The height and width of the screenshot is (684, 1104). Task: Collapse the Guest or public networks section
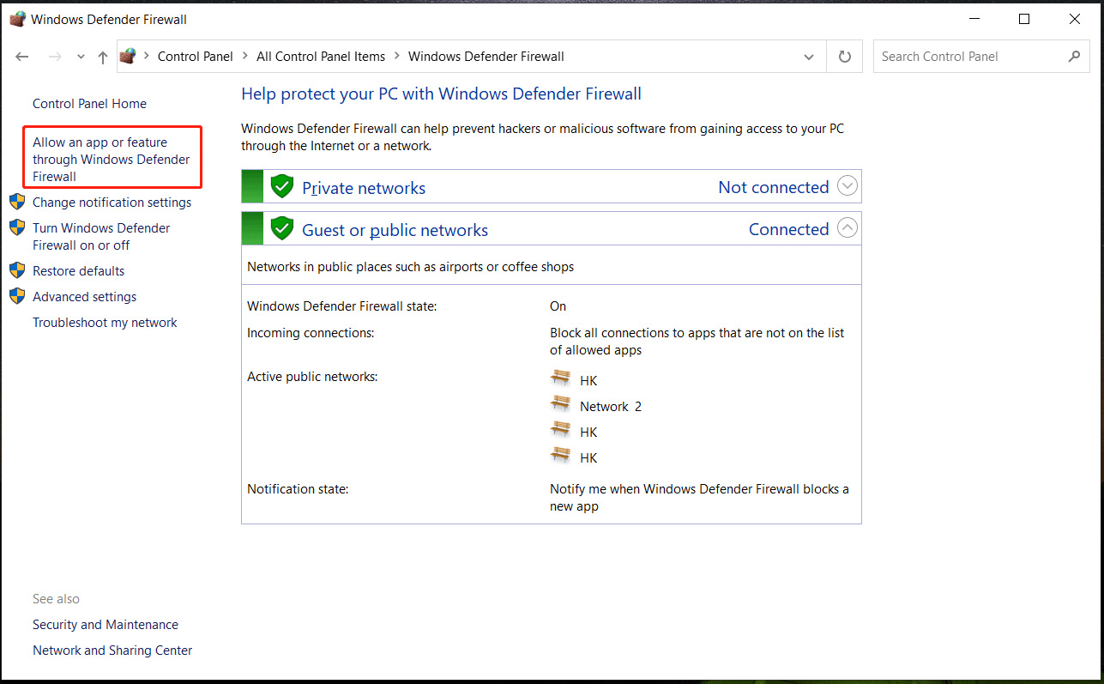(x=847, y=228)
